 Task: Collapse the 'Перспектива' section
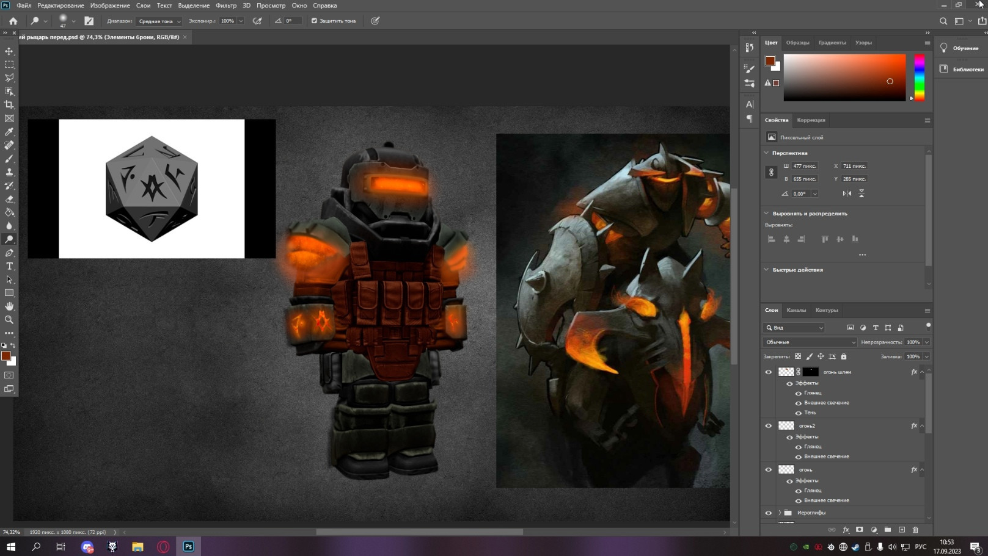pyautogui.click(x=766, y=153)
